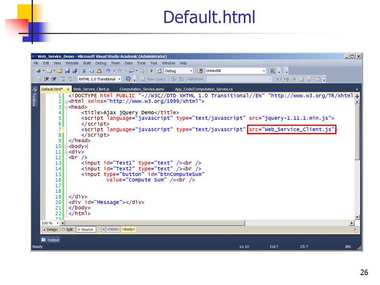Viewport: 380px width, 285px height.
Task: Click the Uncomment Lines icon
Action: 70,79
